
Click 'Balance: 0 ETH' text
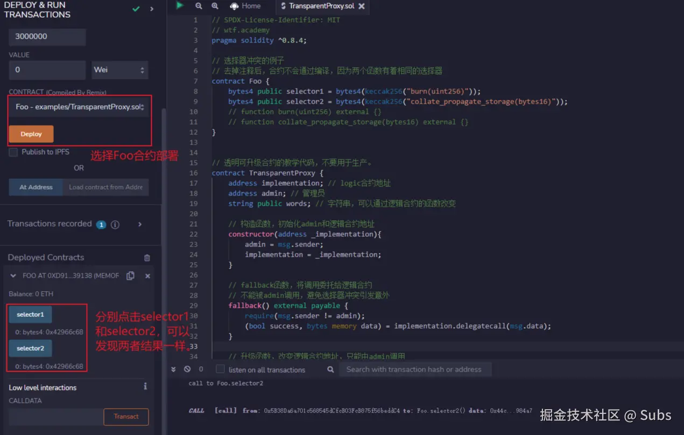click(x=31, y=294)
